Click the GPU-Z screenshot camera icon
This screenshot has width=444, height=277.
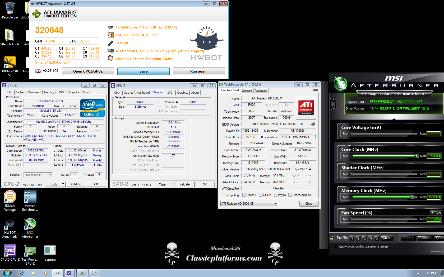click(x=315, y=90)
